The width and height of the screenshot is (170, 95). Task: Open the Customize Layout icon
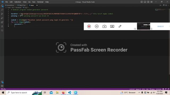[x=152, y=2]
